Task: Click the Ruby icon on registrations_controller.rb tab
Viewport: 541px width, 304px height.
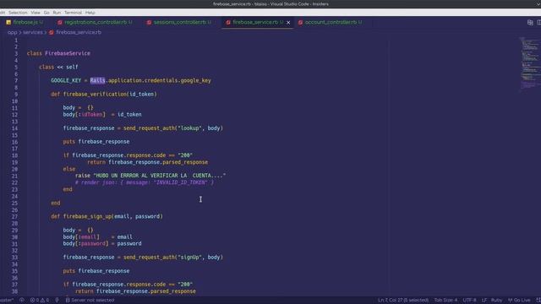Action: click(x=60, y=23)
